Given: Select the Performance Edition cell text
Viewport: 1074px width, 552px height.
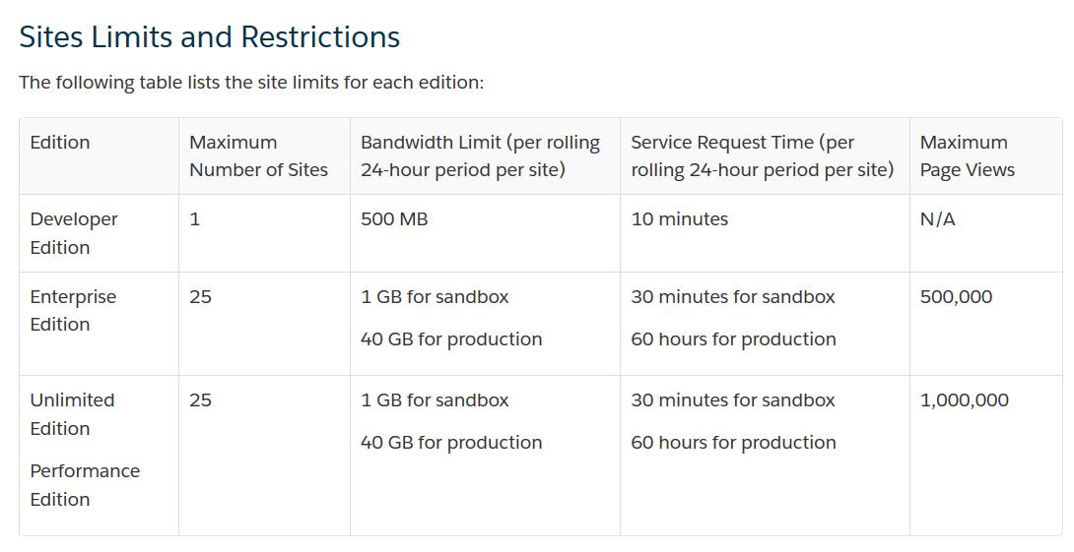Looking at the screenshot, I should pyautogui.click(x=85, y=485).
